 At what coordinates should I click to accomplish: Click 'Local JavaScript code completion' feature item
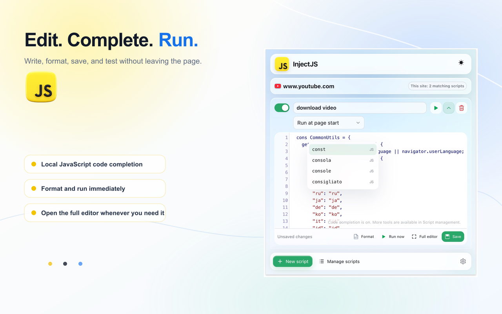coord(95,164)
